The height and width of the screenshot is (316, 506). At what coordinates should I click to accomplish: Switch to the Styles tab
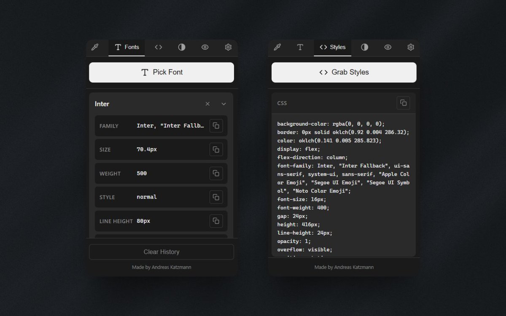coord(333,47)
